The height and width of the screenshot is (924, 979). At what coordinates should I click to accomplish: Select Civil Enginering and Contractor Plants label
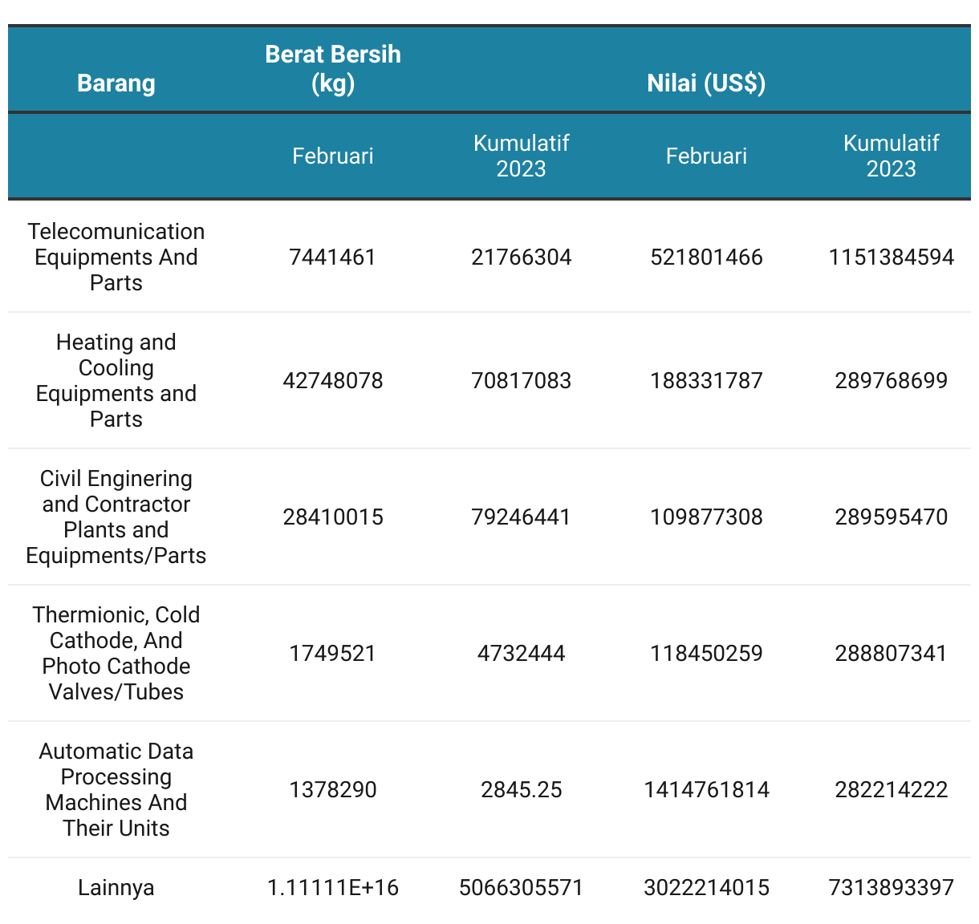(116, 517)
